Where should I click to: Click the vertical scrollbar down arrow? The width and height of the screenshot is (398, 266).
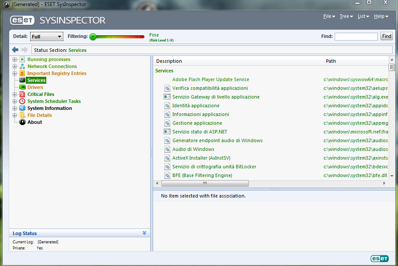click(392, 176)
